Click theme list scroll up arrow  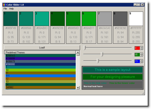coord(78,52)
